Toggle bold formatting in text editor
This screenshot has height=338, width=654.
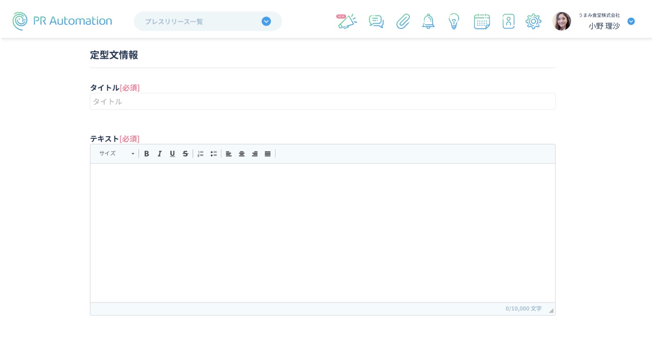[146, 154]
